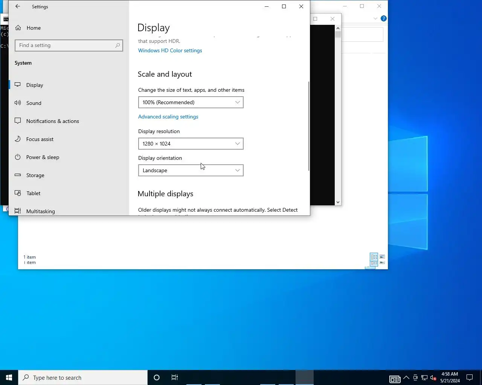Image resolution: width=482 pixels, height=385 pixels.
Task: Open Storage settings via the drive icon
Action: click(x=18, y=175)
